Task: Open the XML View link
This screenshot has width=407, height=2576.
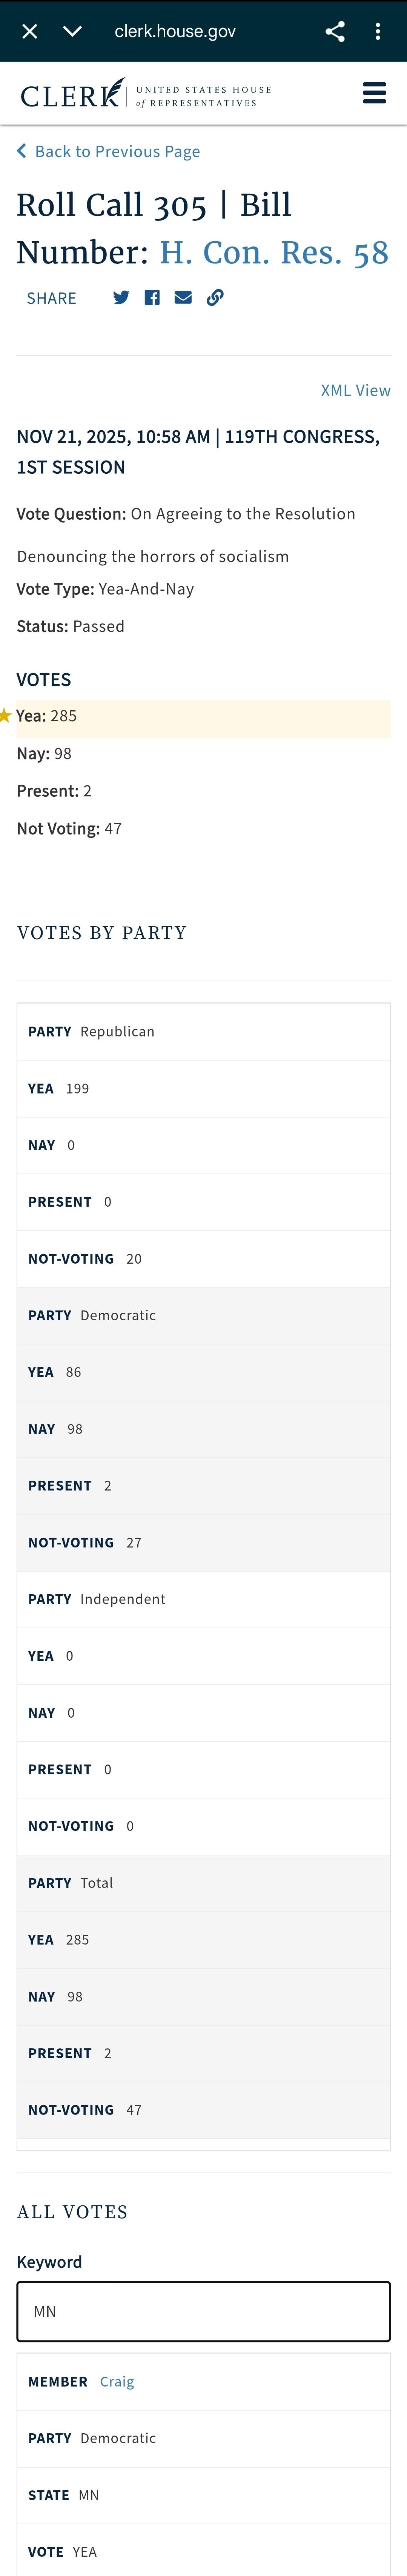Action: tap(355, 390)
